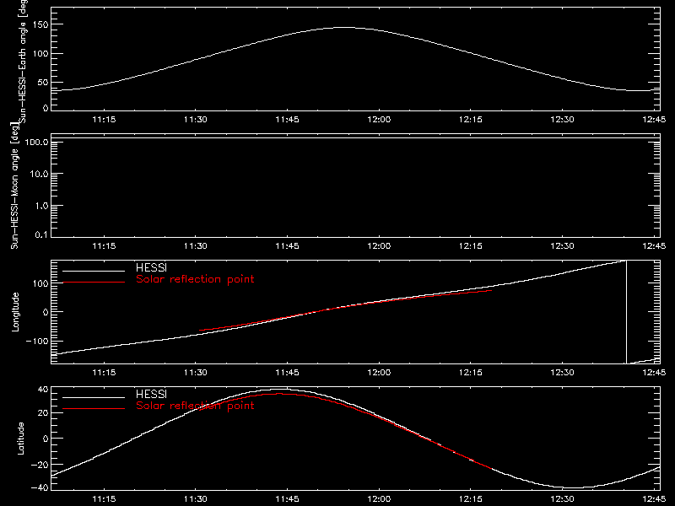Click the 20 tick label on Latitude axis

click(43, 412)
